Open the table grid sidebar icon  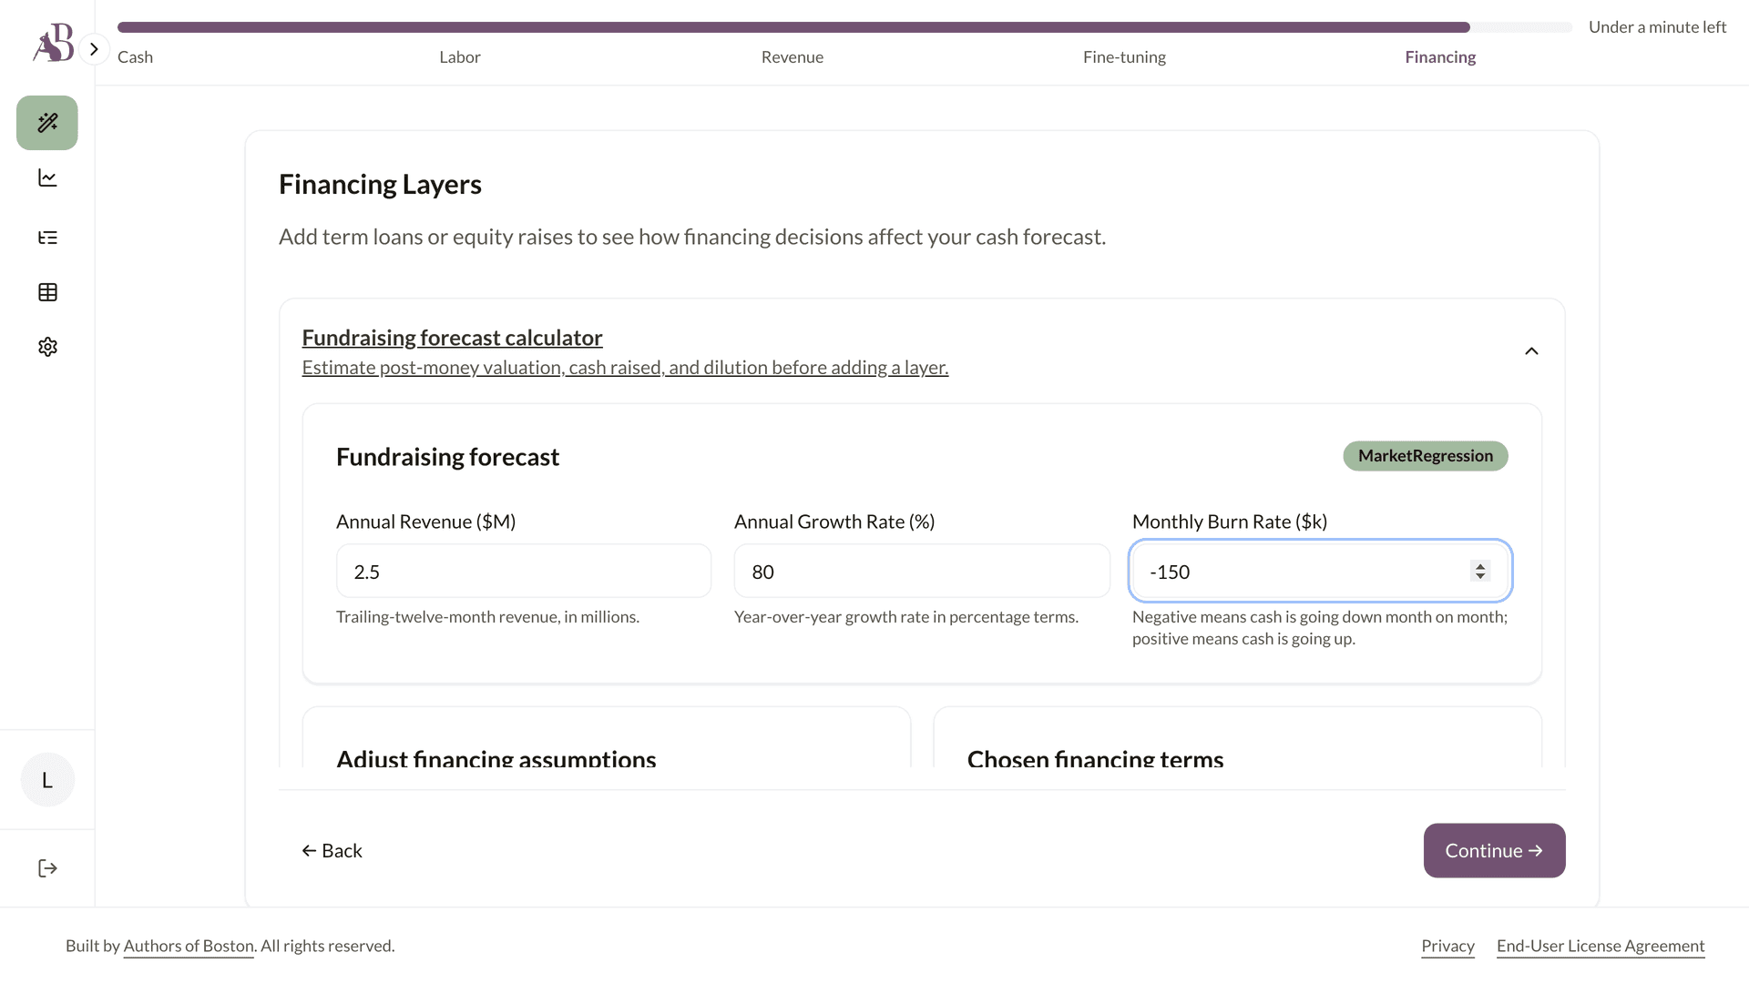(47, 292)
